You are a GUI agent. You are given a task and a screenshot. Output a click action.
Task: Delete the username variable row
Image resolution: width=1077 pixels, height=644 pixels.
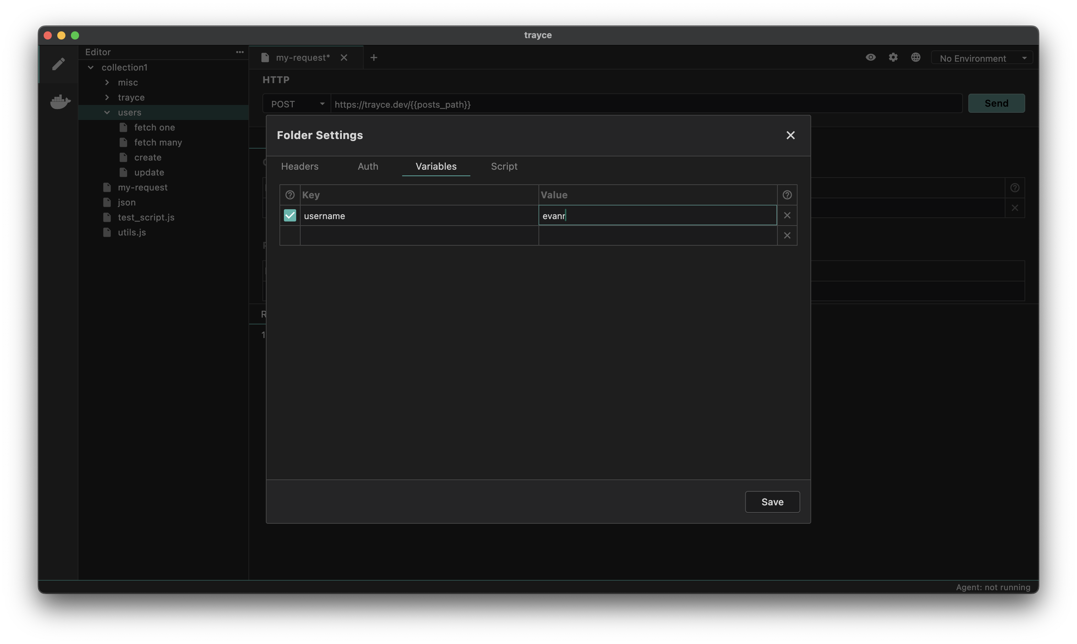[787, 215]
